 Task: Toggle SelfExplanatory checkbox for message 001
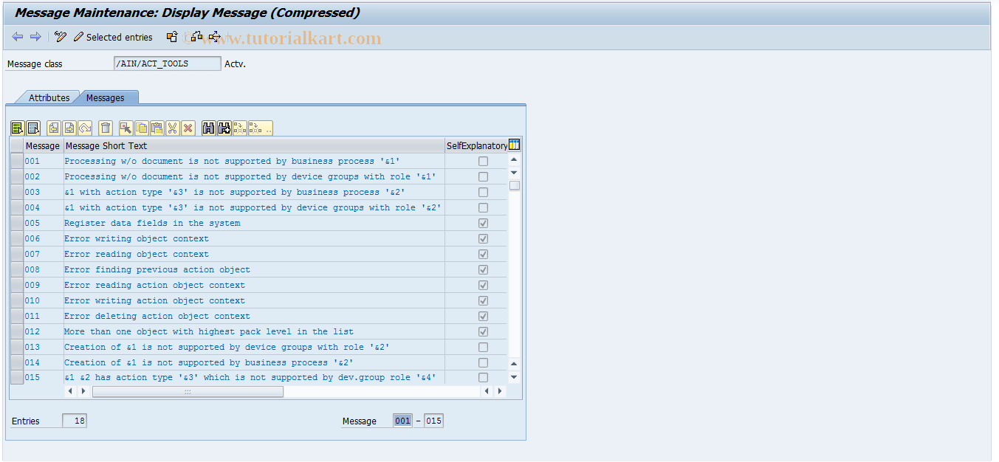click(x=483, y=161)
